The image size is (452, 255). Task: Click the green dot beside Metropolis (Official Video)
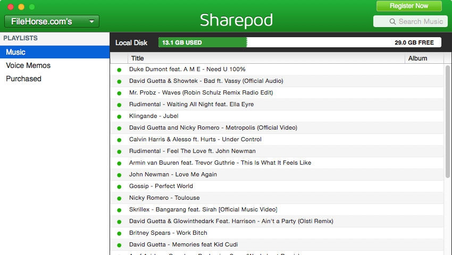coord(119,128)
